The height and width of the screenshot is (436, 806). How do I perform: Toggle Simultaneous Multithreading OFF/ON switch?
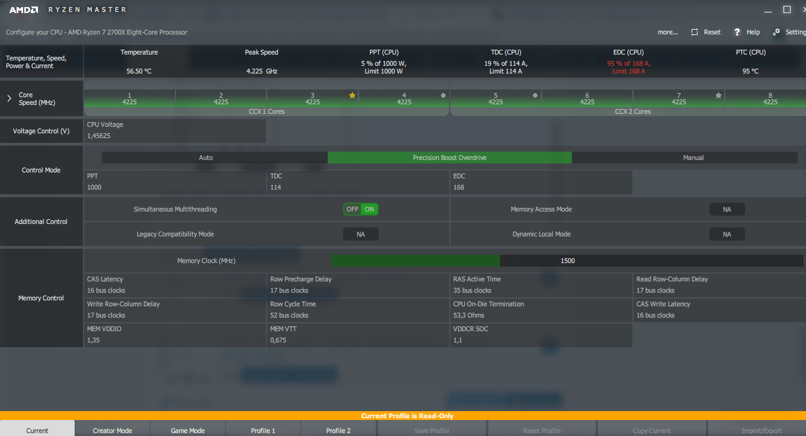[x=360, y=209]
